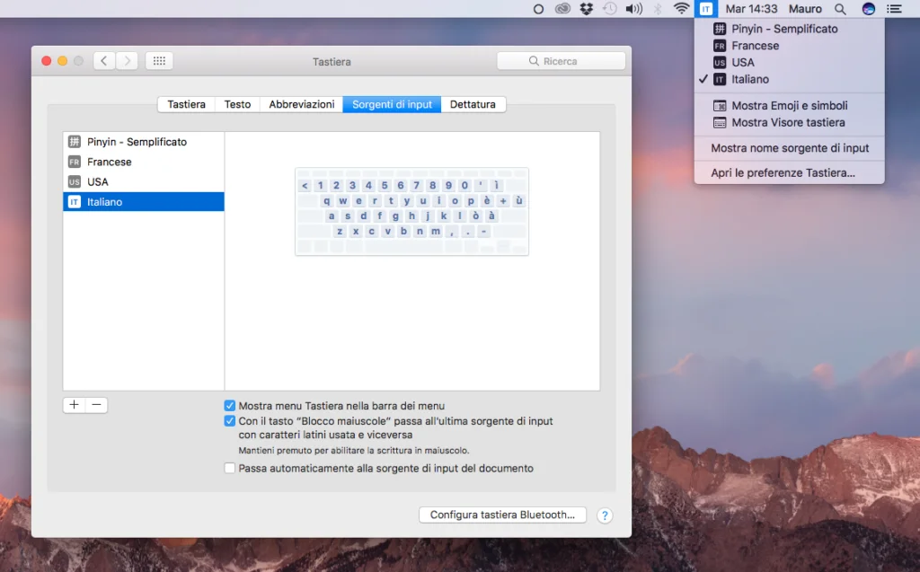Switch to the Dettatura tab
920x572 pixels.
coord(473,104)
